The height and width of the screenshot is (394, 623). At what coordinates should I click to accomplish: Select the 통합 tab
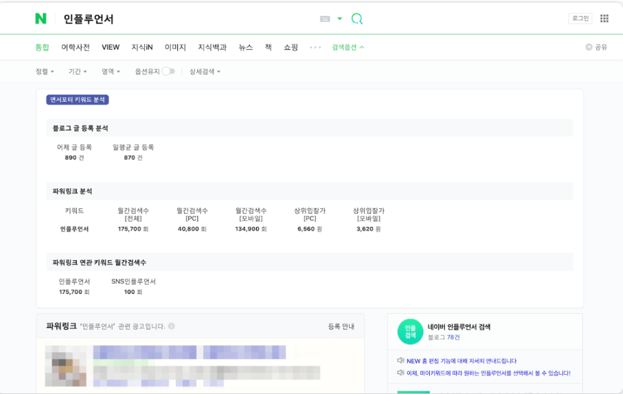point(42,47)
